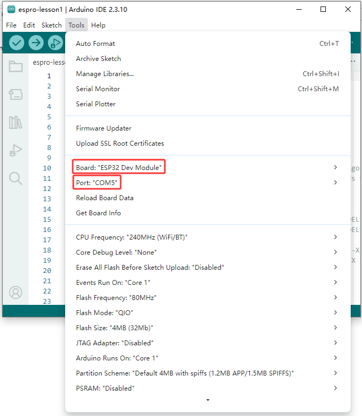362x416 pixels.
Task: Expand the Board "ESP32 Dev Module" submenu
Action: [208, 168]
